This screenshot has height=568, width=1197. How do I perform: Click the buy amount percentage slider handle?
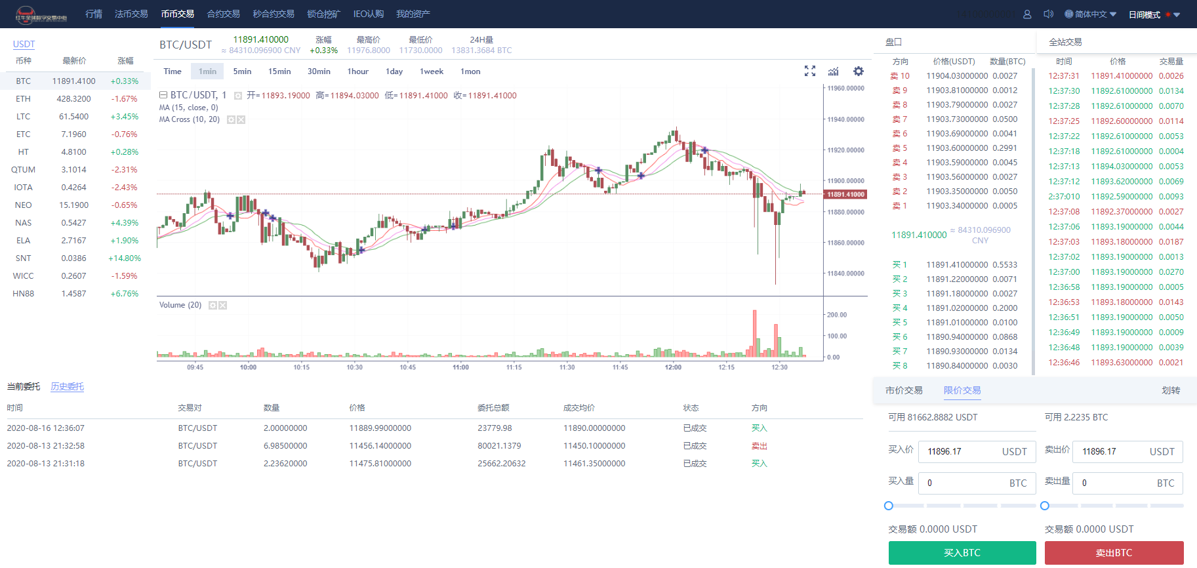coord(889,506)
